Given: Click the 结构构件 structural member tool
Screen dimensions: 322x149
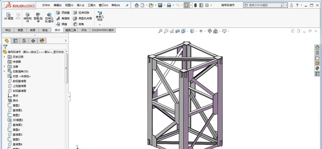Looking at the screenshot, I should [x=27, y=18].
